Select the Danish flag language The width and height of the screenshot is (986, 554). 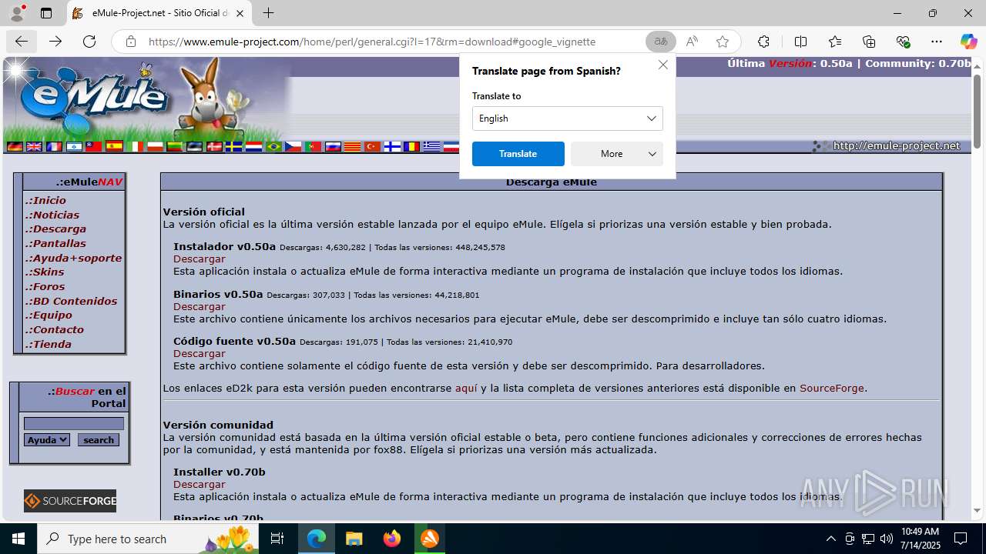(x=215, y=146)
